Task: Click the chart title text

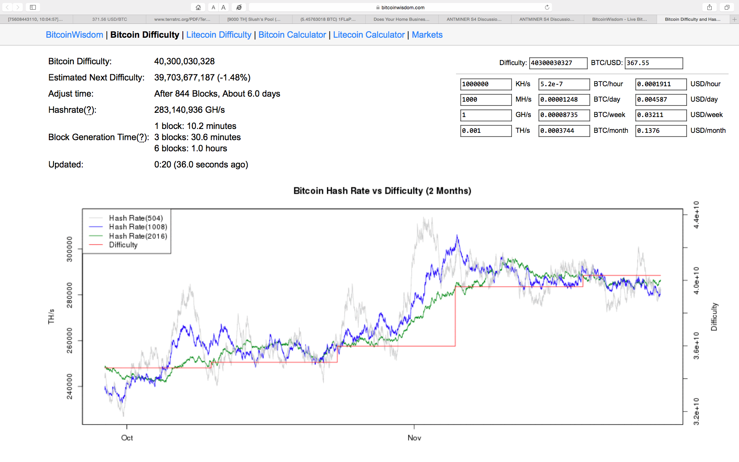Action: (x=382, y=191)
